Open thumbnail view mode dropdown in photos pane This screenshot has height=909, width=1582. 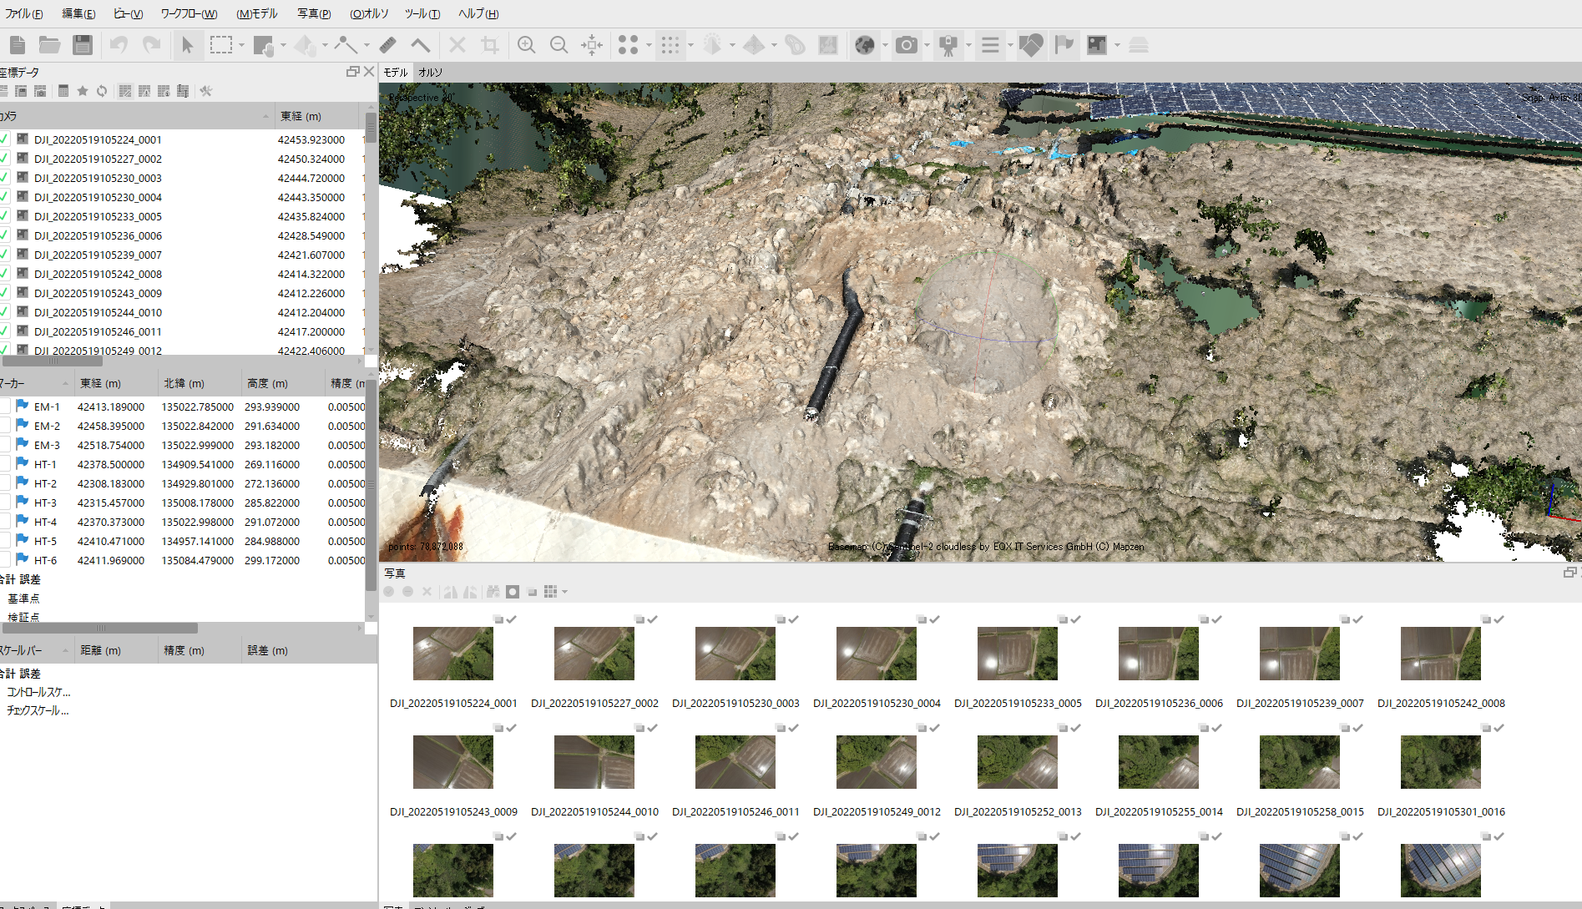(x=565, y=592)
